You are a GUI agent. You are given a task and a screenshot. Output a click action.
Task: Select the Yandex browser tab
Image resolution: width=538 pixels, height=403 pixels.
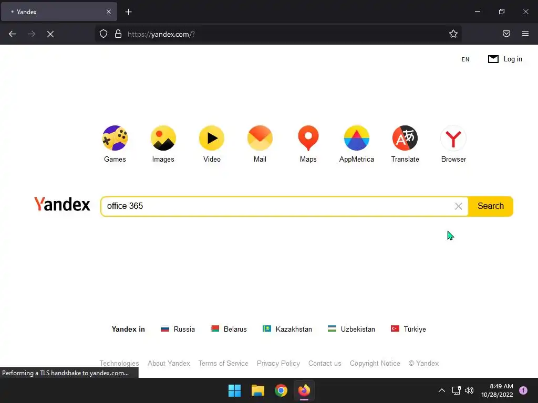point(59,12)
